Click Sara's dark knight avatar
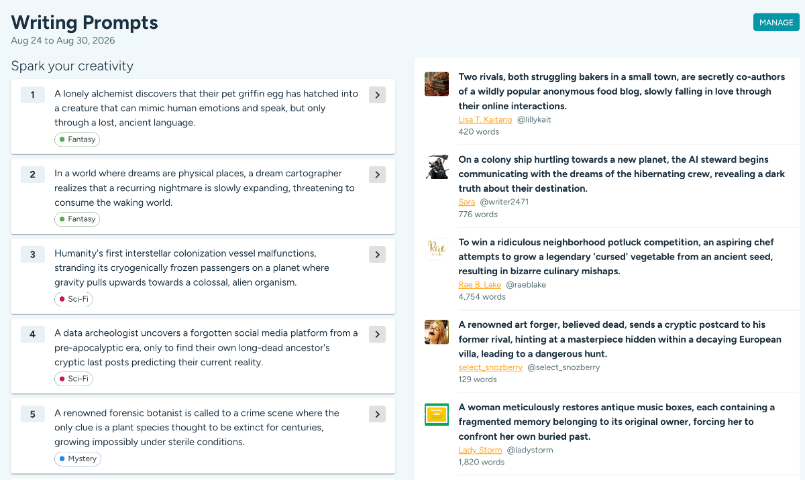Viewport: 805px width, 480px height. point(437,166)
